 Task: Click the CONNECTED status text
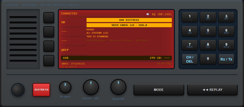point(69,14)
